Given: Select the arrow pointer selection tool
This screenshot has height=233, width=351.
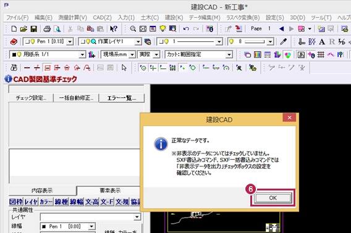Looking at the screenshot, I should pos(124,68).
